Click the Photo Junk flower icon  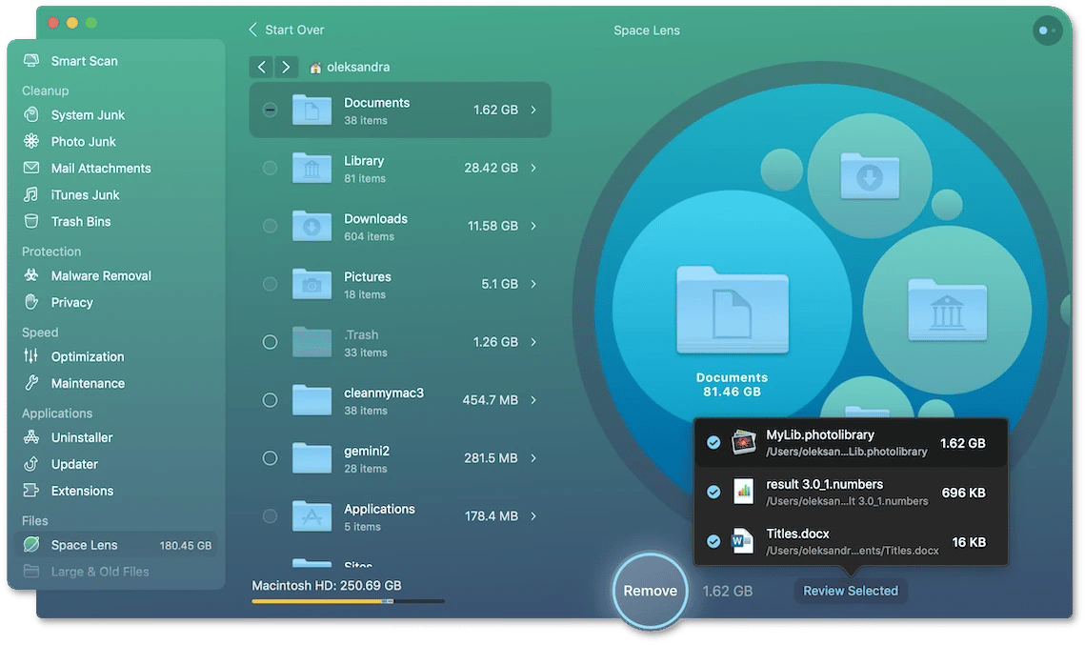(x=31, y=141)
